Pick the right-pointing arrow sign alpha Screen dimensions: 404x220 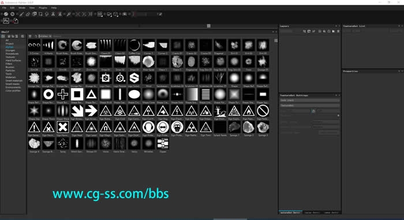coord(91,111)
